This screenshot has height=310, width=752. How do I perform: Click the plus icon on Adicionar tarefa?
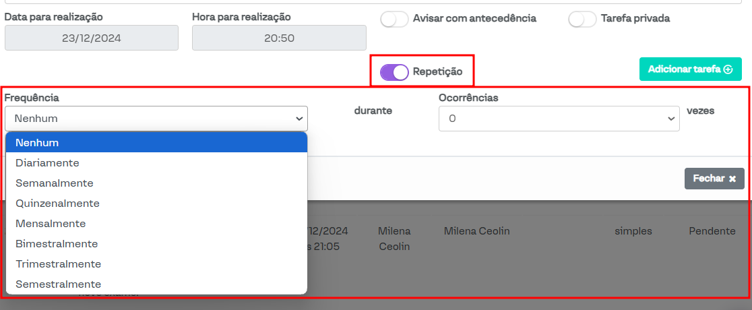tap(728, 69)
